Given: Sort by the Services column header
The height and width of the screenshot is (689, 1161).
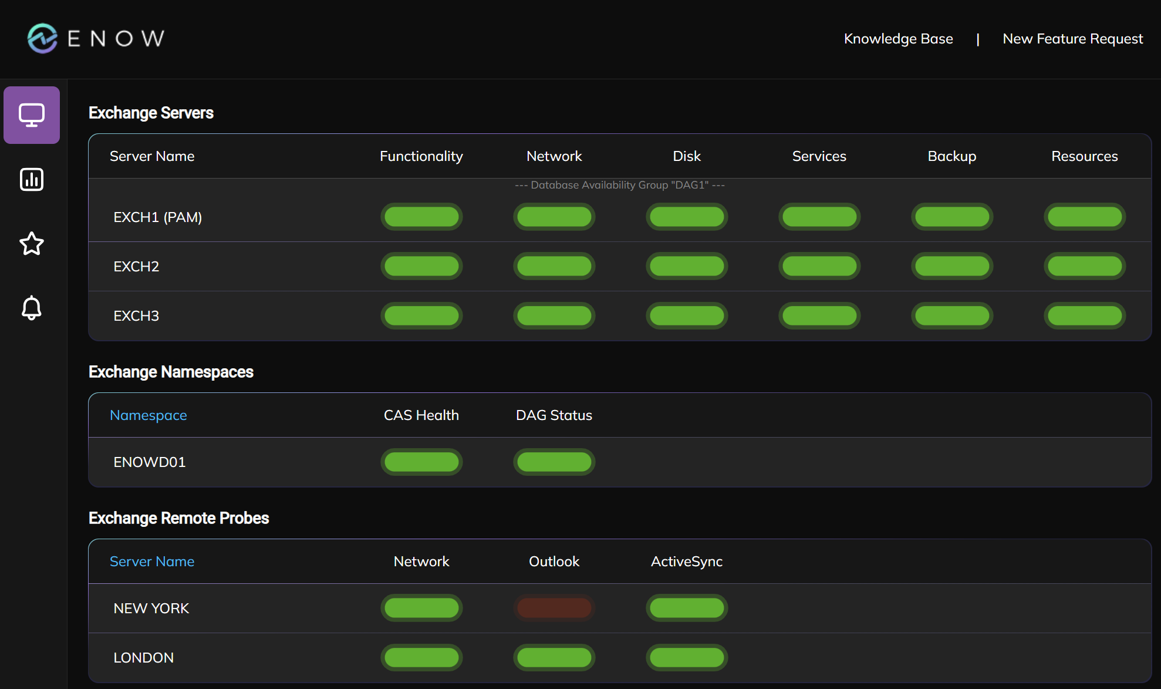Looking at the screenshot, I should click(819, 156).
